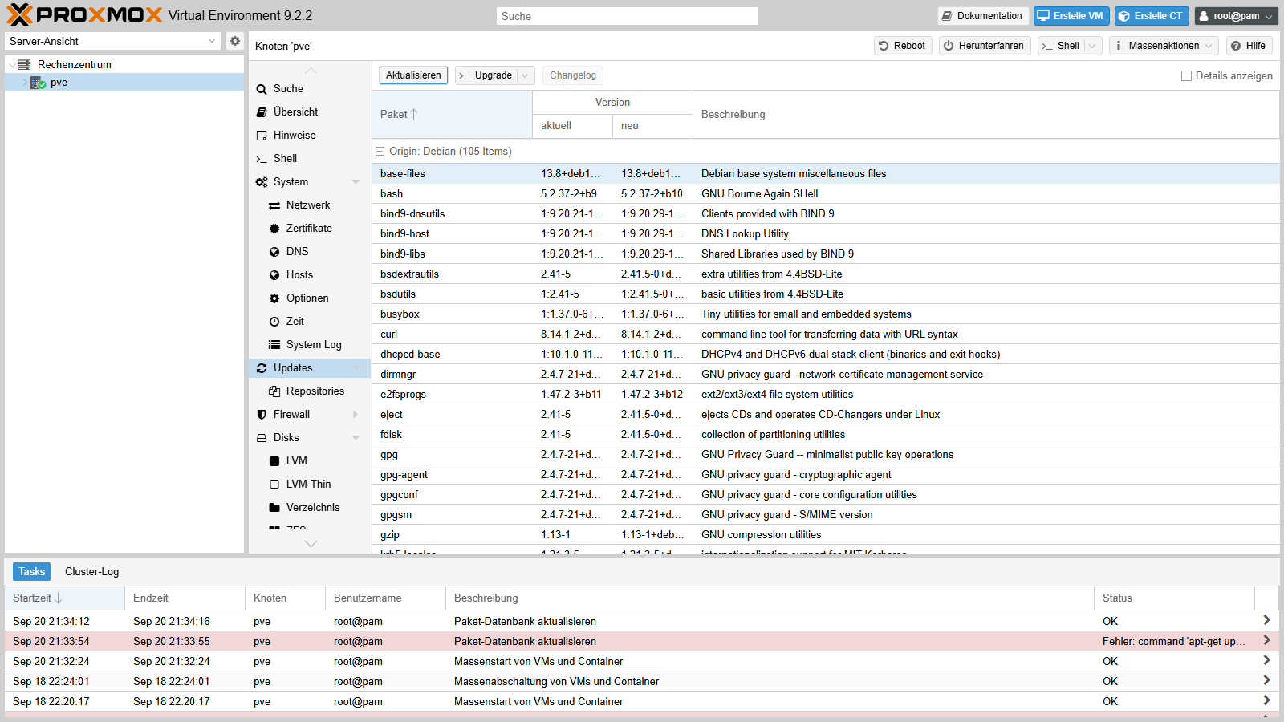
Task: Switch to the Cluster-Log tab
Action: point(91,572)
